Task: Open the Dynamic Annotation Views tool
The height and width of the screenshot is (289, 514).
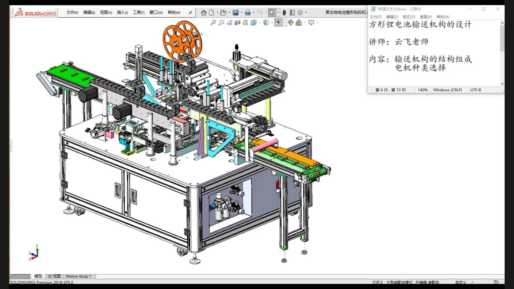Action: coord(245,23)
